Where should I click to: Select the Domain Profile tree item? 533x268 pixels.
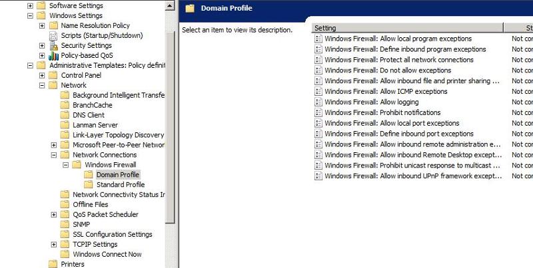click(118, 175)
